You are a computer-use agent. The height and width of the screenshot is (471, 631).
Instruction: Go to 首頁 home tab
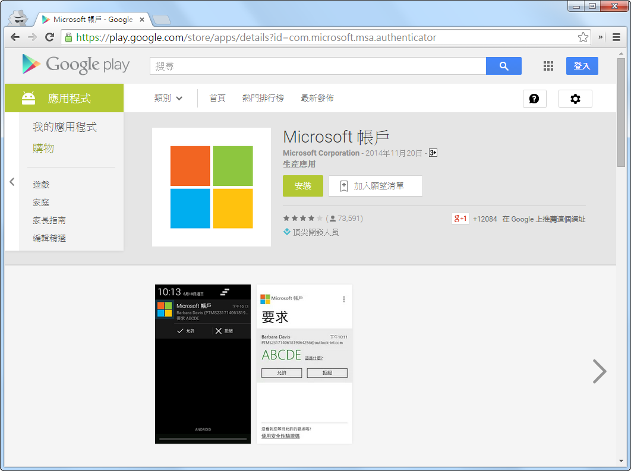[217, 98]
